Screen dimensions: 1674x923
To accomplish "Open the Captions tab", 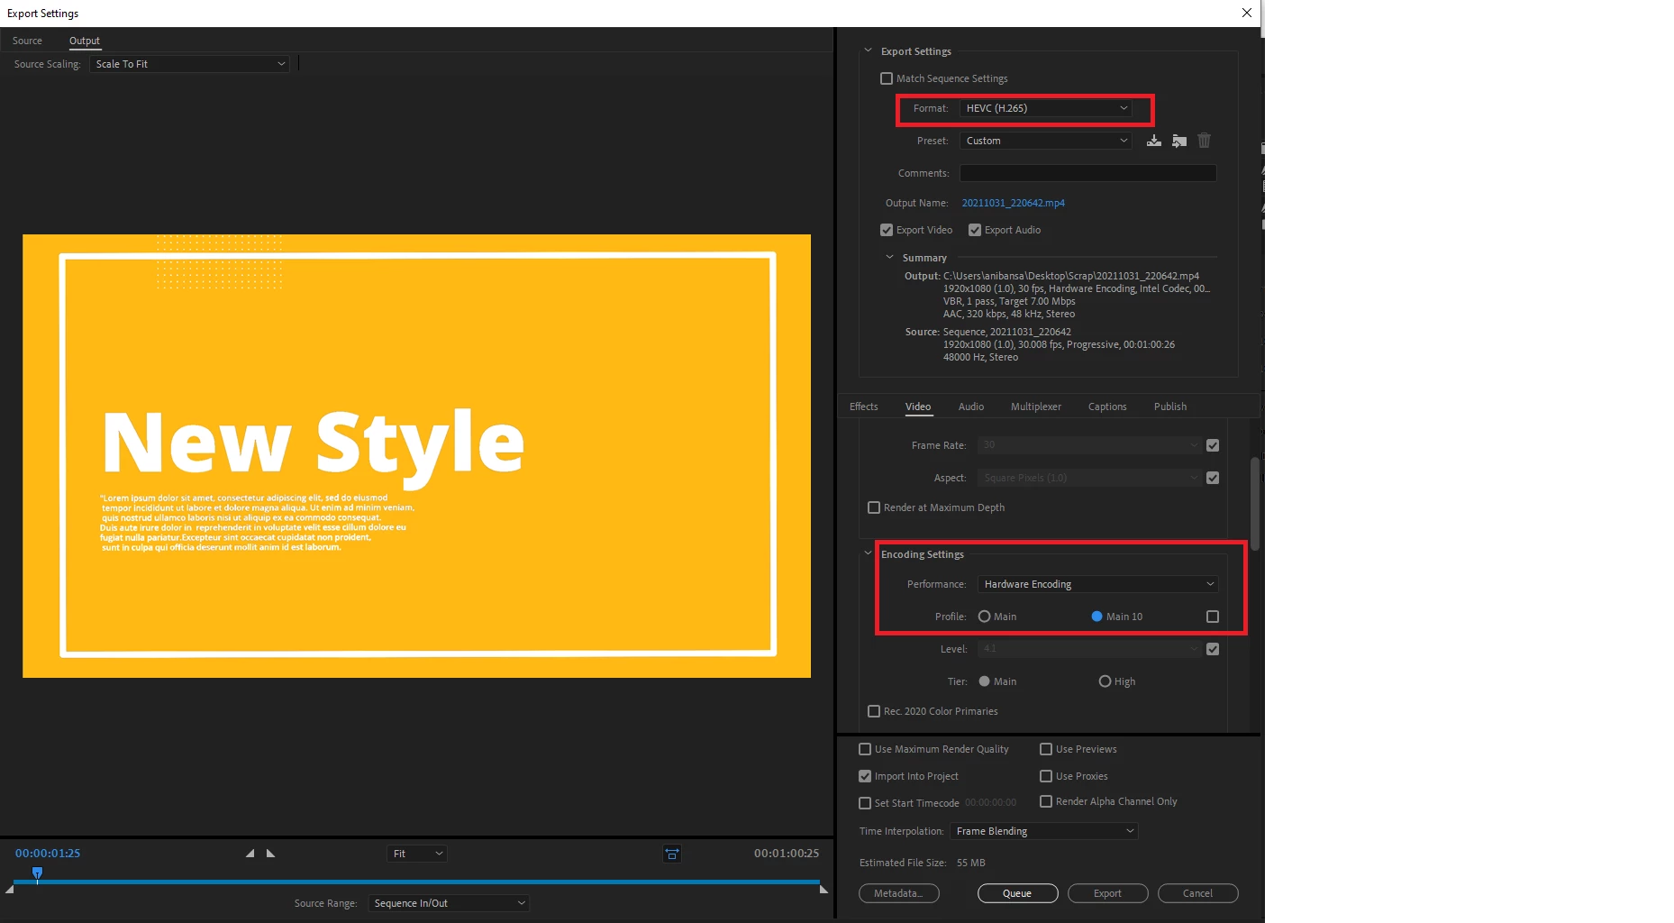I will click(x=1107, y=407).
